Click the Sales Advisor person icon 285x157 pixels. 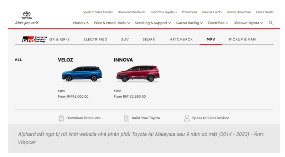(187, 118)
